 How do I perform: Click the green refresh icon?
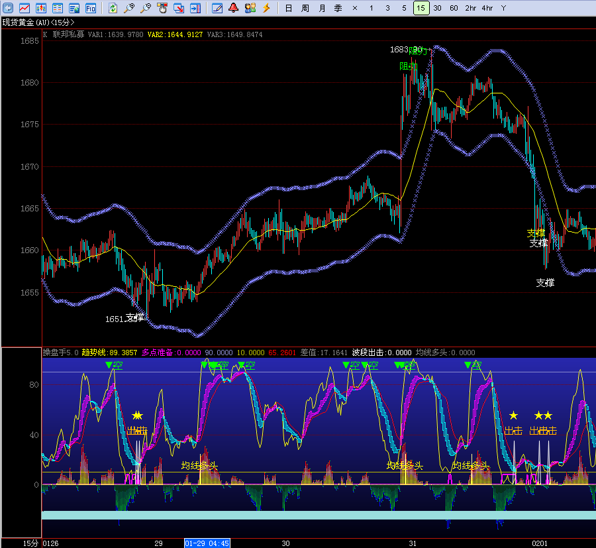pyautogui.click(x=113, y=8)
